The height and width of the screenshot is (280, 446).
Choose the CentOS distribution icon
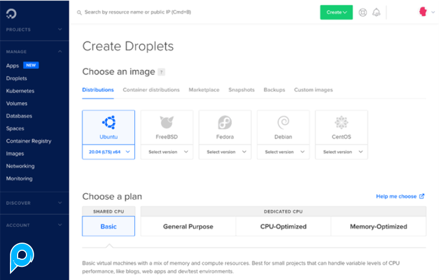341,123
